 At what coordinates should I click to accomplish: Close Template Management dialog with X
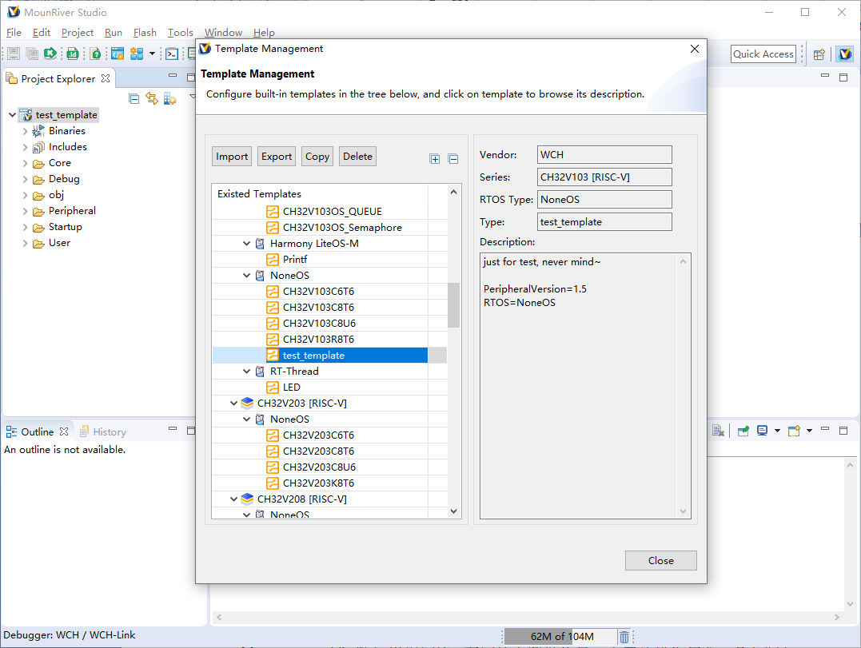[x=695, y=49]
